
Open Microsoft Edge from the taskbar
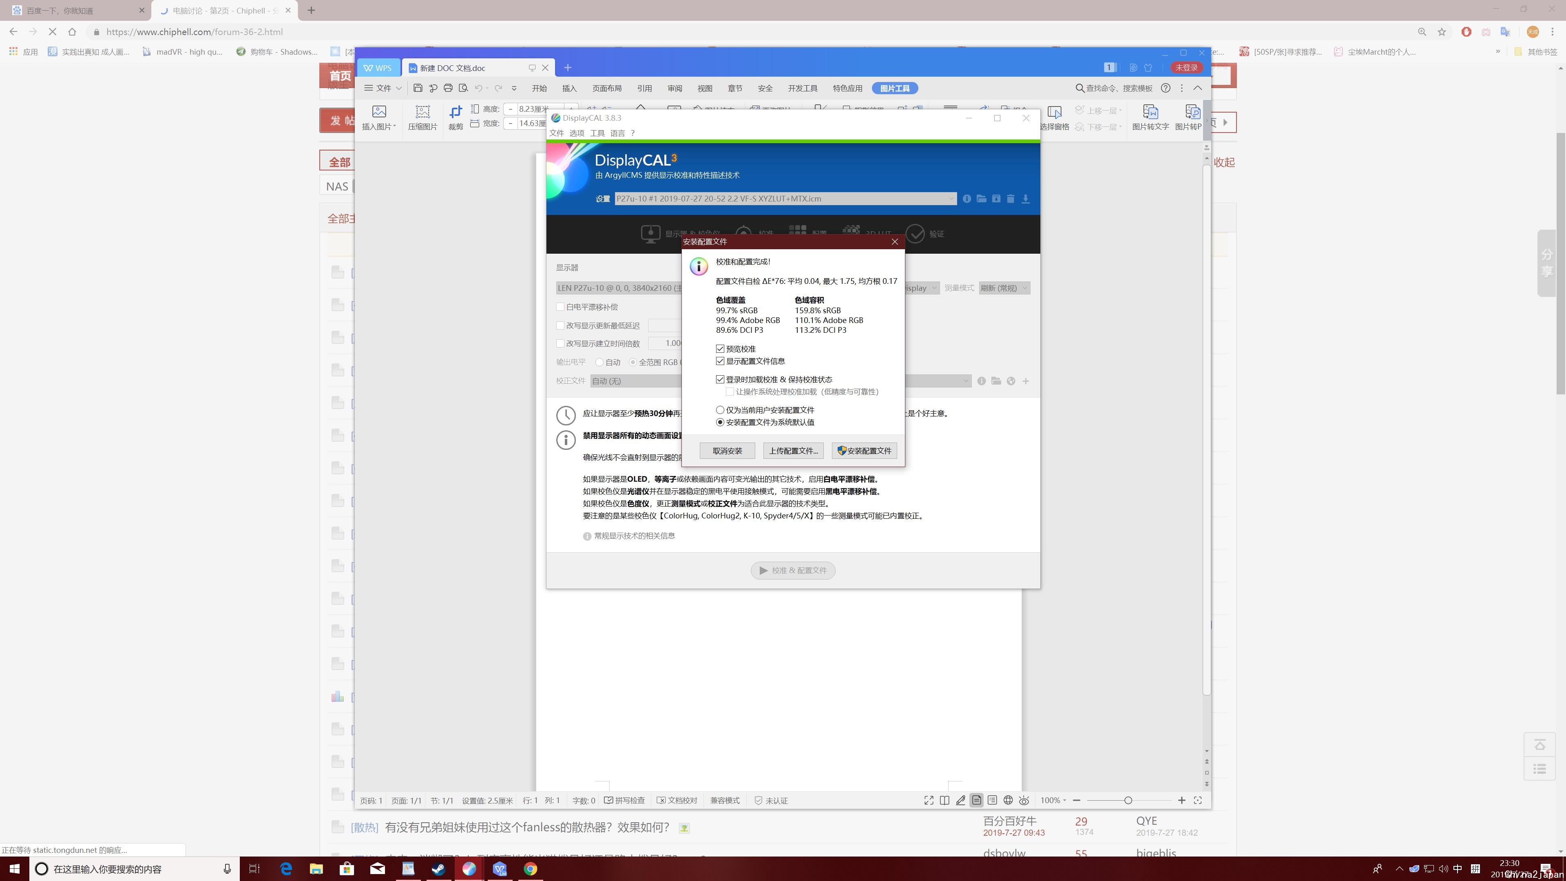click(286, 869)
